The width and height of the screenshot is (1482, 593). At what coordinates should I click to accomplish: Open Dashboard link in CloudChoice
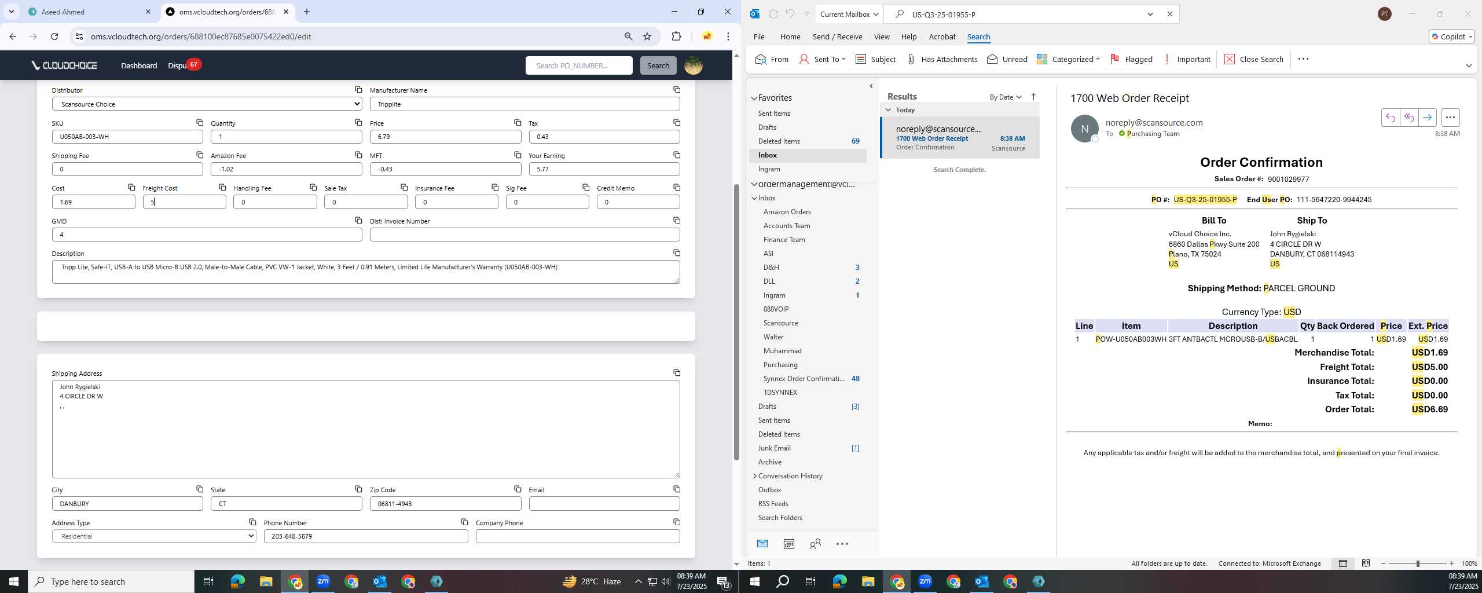(139, 65)
